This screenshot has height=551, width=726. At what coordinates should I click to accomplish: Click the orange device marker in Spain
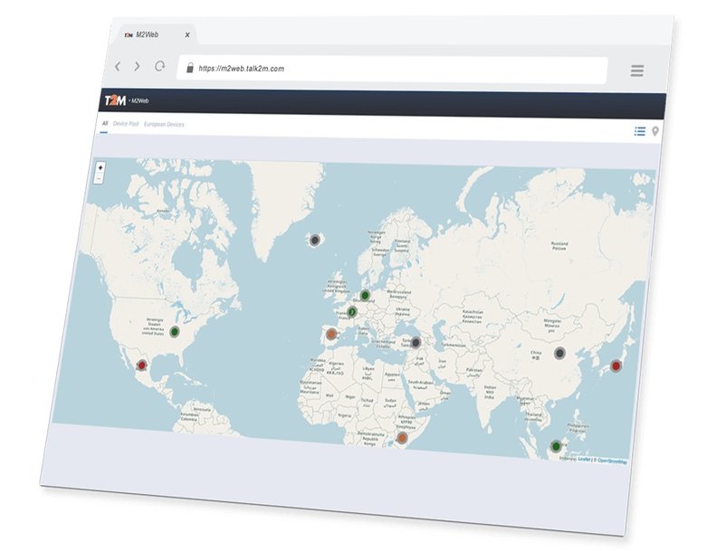[x=331, y=334]
